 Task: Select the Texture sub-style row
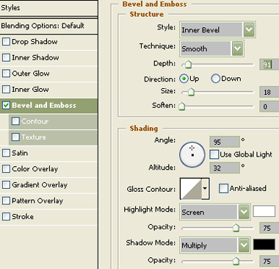pyautogui.click(x=53, y=137)
